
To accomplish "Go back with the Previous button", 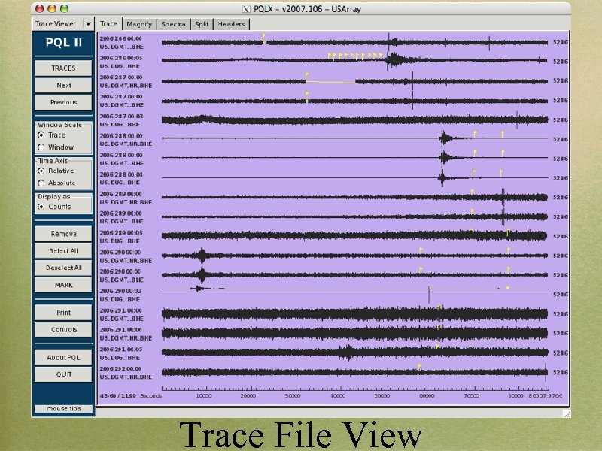I will [x=62, y=102].
